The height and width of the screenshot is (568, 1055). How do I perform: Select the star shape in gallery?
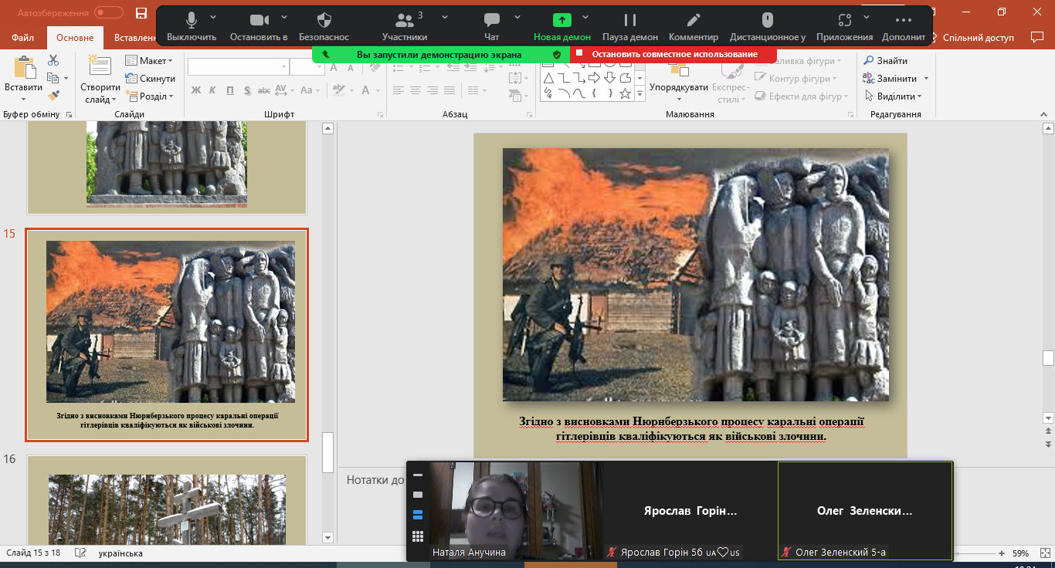coord(625,93)
